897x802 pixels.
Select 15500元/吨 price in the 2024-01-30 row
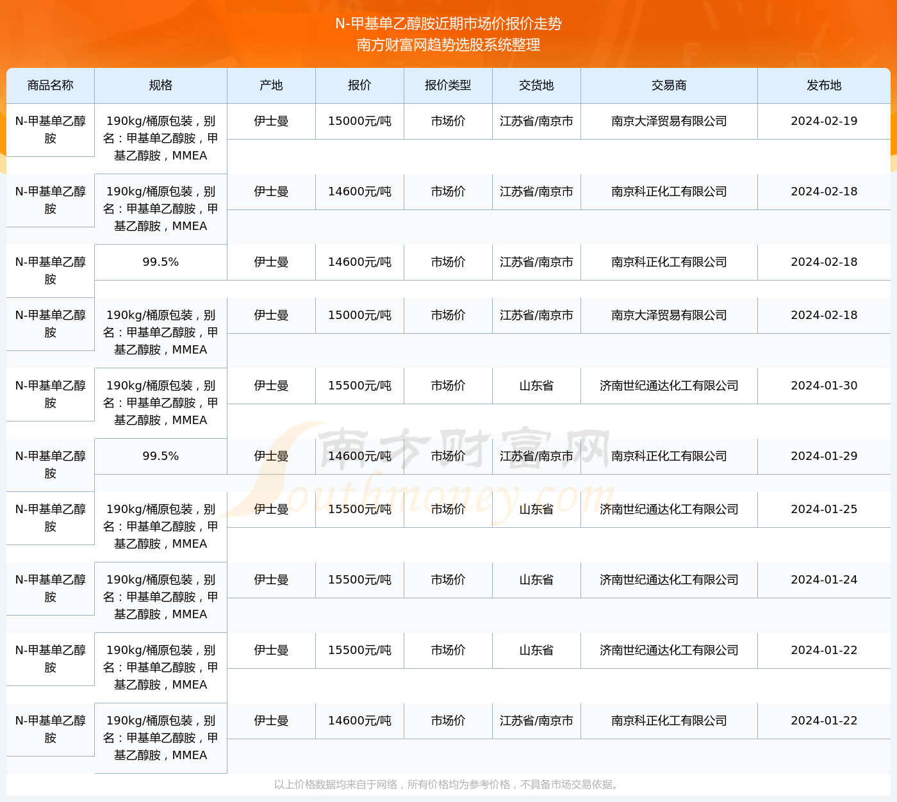359,386
